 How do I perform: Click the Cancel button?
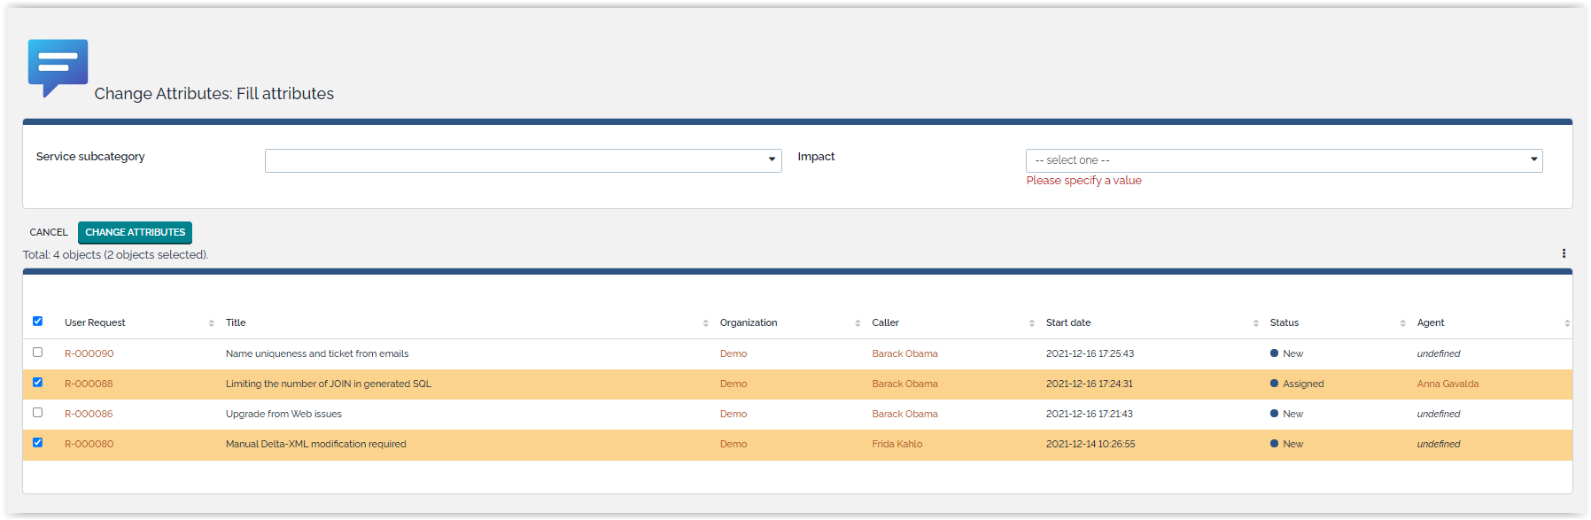(49, 232)
